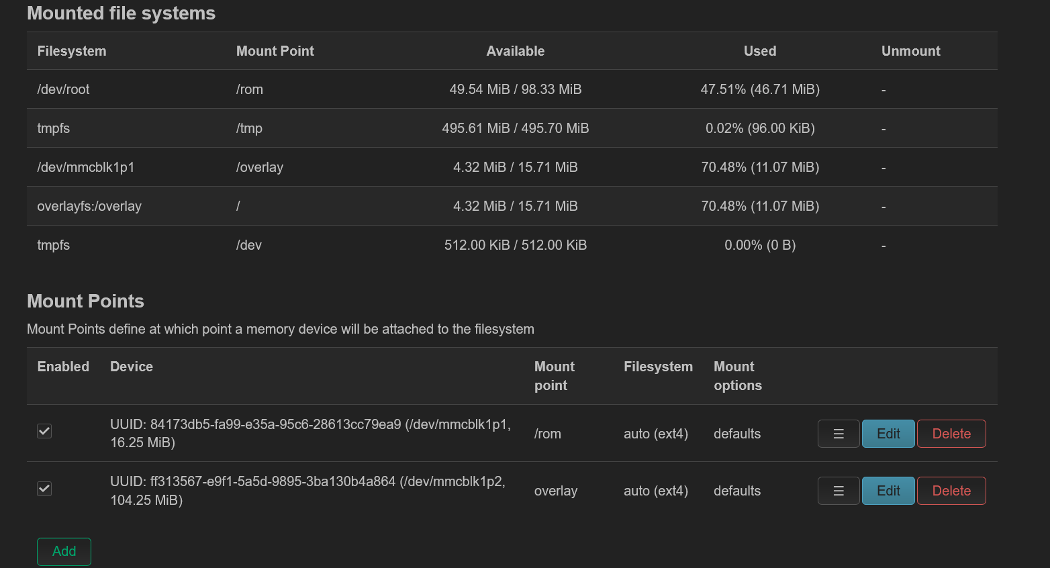1050x568 pixels.
Task: Select the /dev/mmcblk1p1 filesystem entry
Action: click(x=85, y=167)
